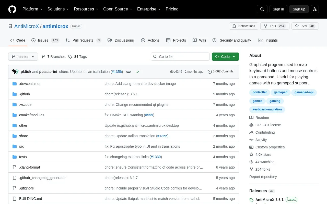The width and height of the screenshot is (327, 204).
Task: Click the GitHub logo icon
Action: (12, 9)
